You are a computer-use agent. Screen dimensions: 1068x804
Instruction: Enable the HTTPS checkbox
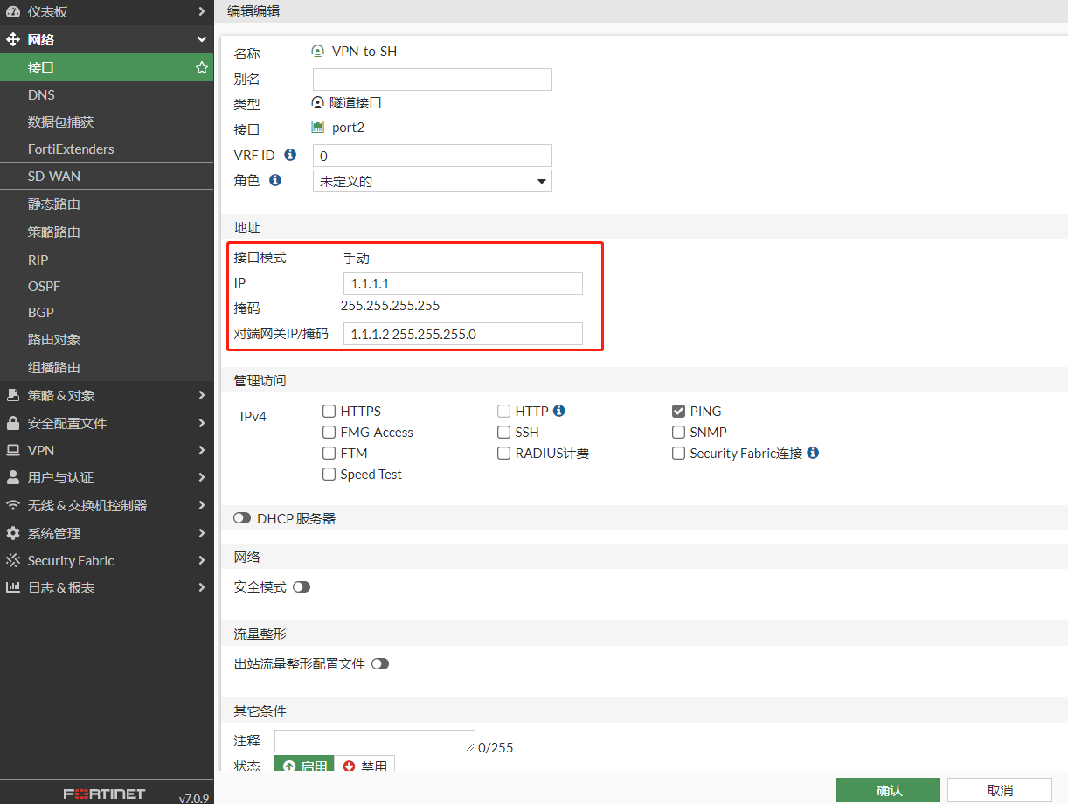point(329,411)
